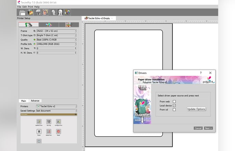Screen dimensions: 235x151
Task: Open the Profile Info dropdown
Action: pos(56,44)
